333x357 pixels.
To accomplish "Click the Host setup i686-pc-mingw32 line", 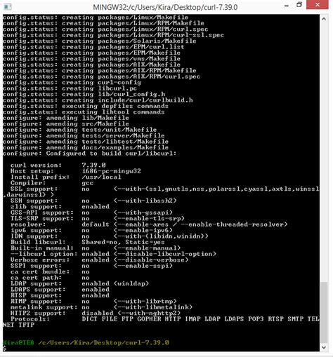I will [76, 171].
